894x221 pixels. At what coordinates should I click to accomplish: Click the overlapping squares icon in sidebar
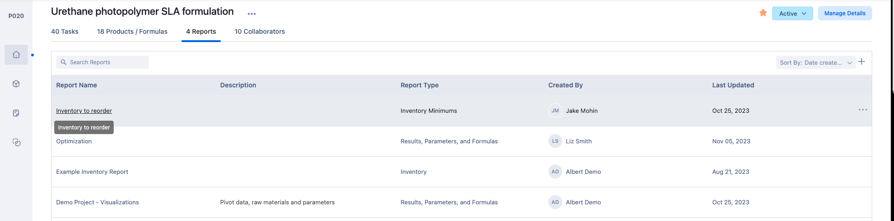(16, 142)
